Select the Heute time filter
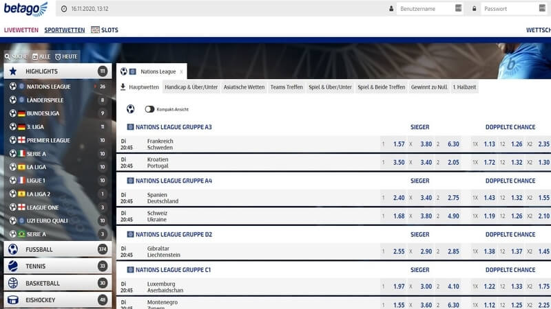Image resolution: width=551 pixels, height=309 pixels. point(66,56)
